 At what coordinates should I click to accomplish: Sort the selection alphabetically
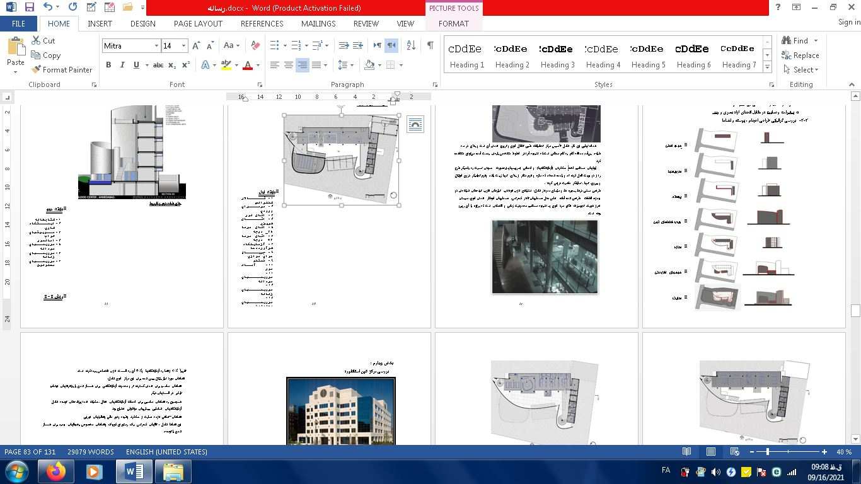click(411, 45)
